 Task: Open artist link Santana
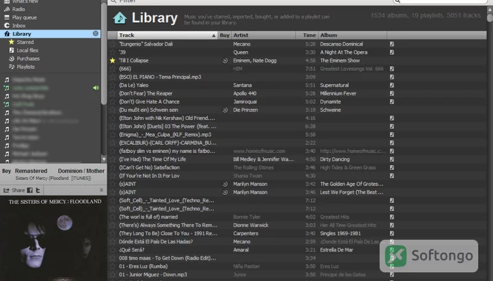tap(242, 85)
